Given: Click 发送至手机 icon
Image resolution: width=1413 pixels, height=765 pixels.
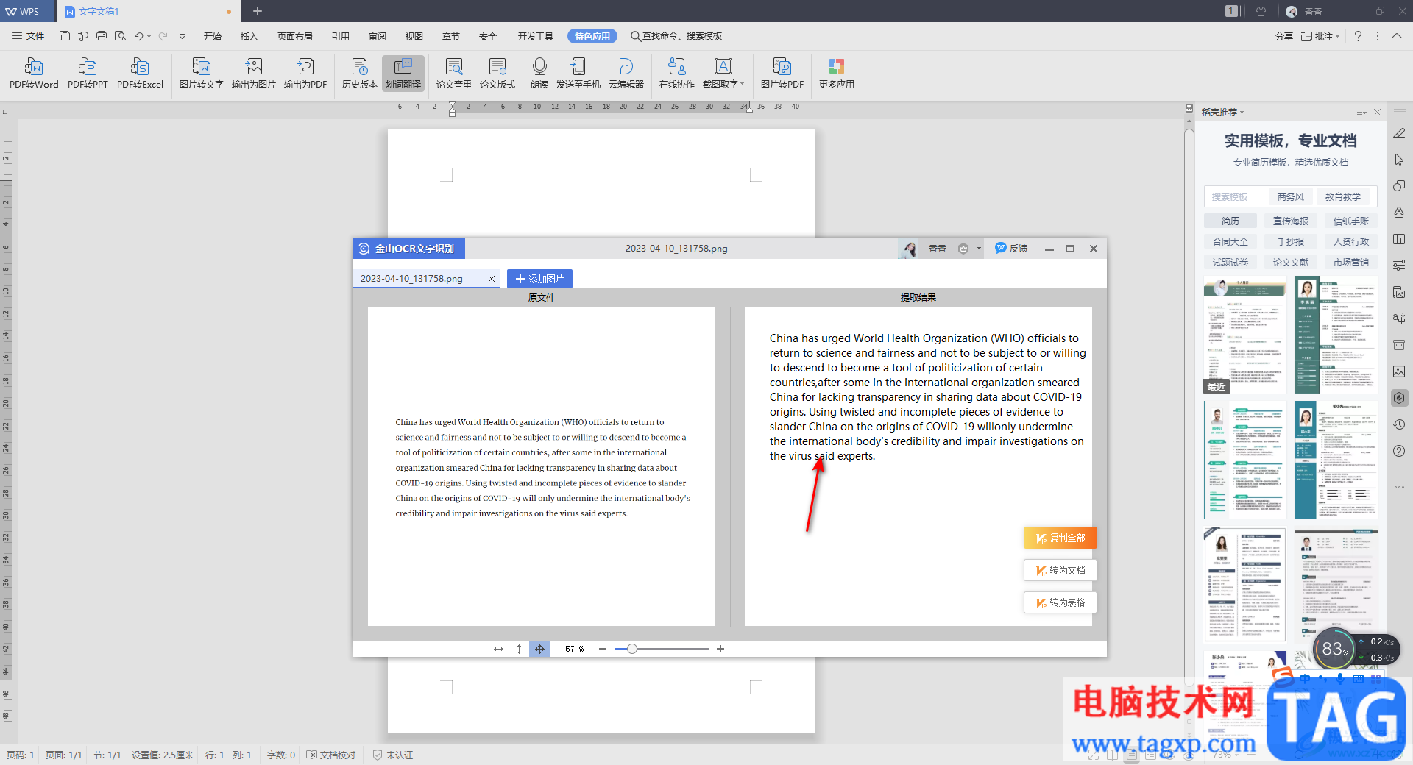Looking at the screenshot, I should (x=578, y=74).
